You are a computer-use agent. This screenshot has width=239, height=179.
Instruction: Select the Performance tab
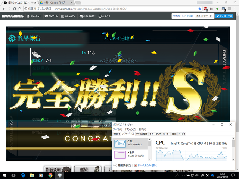pos(128,134)
